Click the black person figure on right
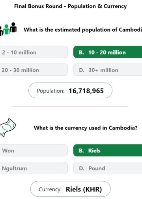Screen dimensions: 142x199 pos(13,27)
